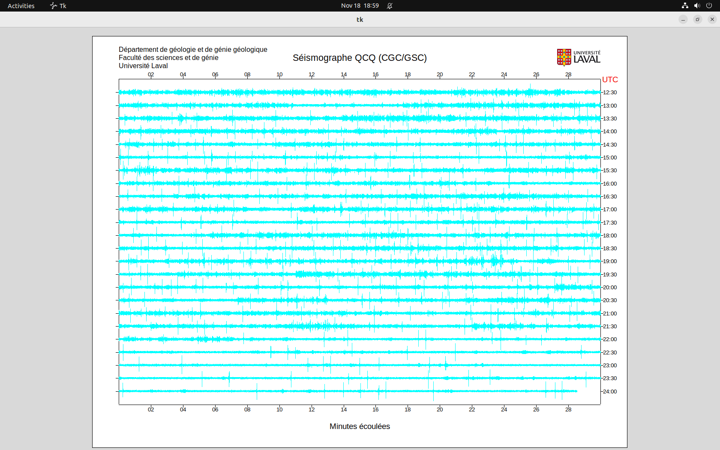Click the Minutes écoulées axis label

click(x=360, y=426)
